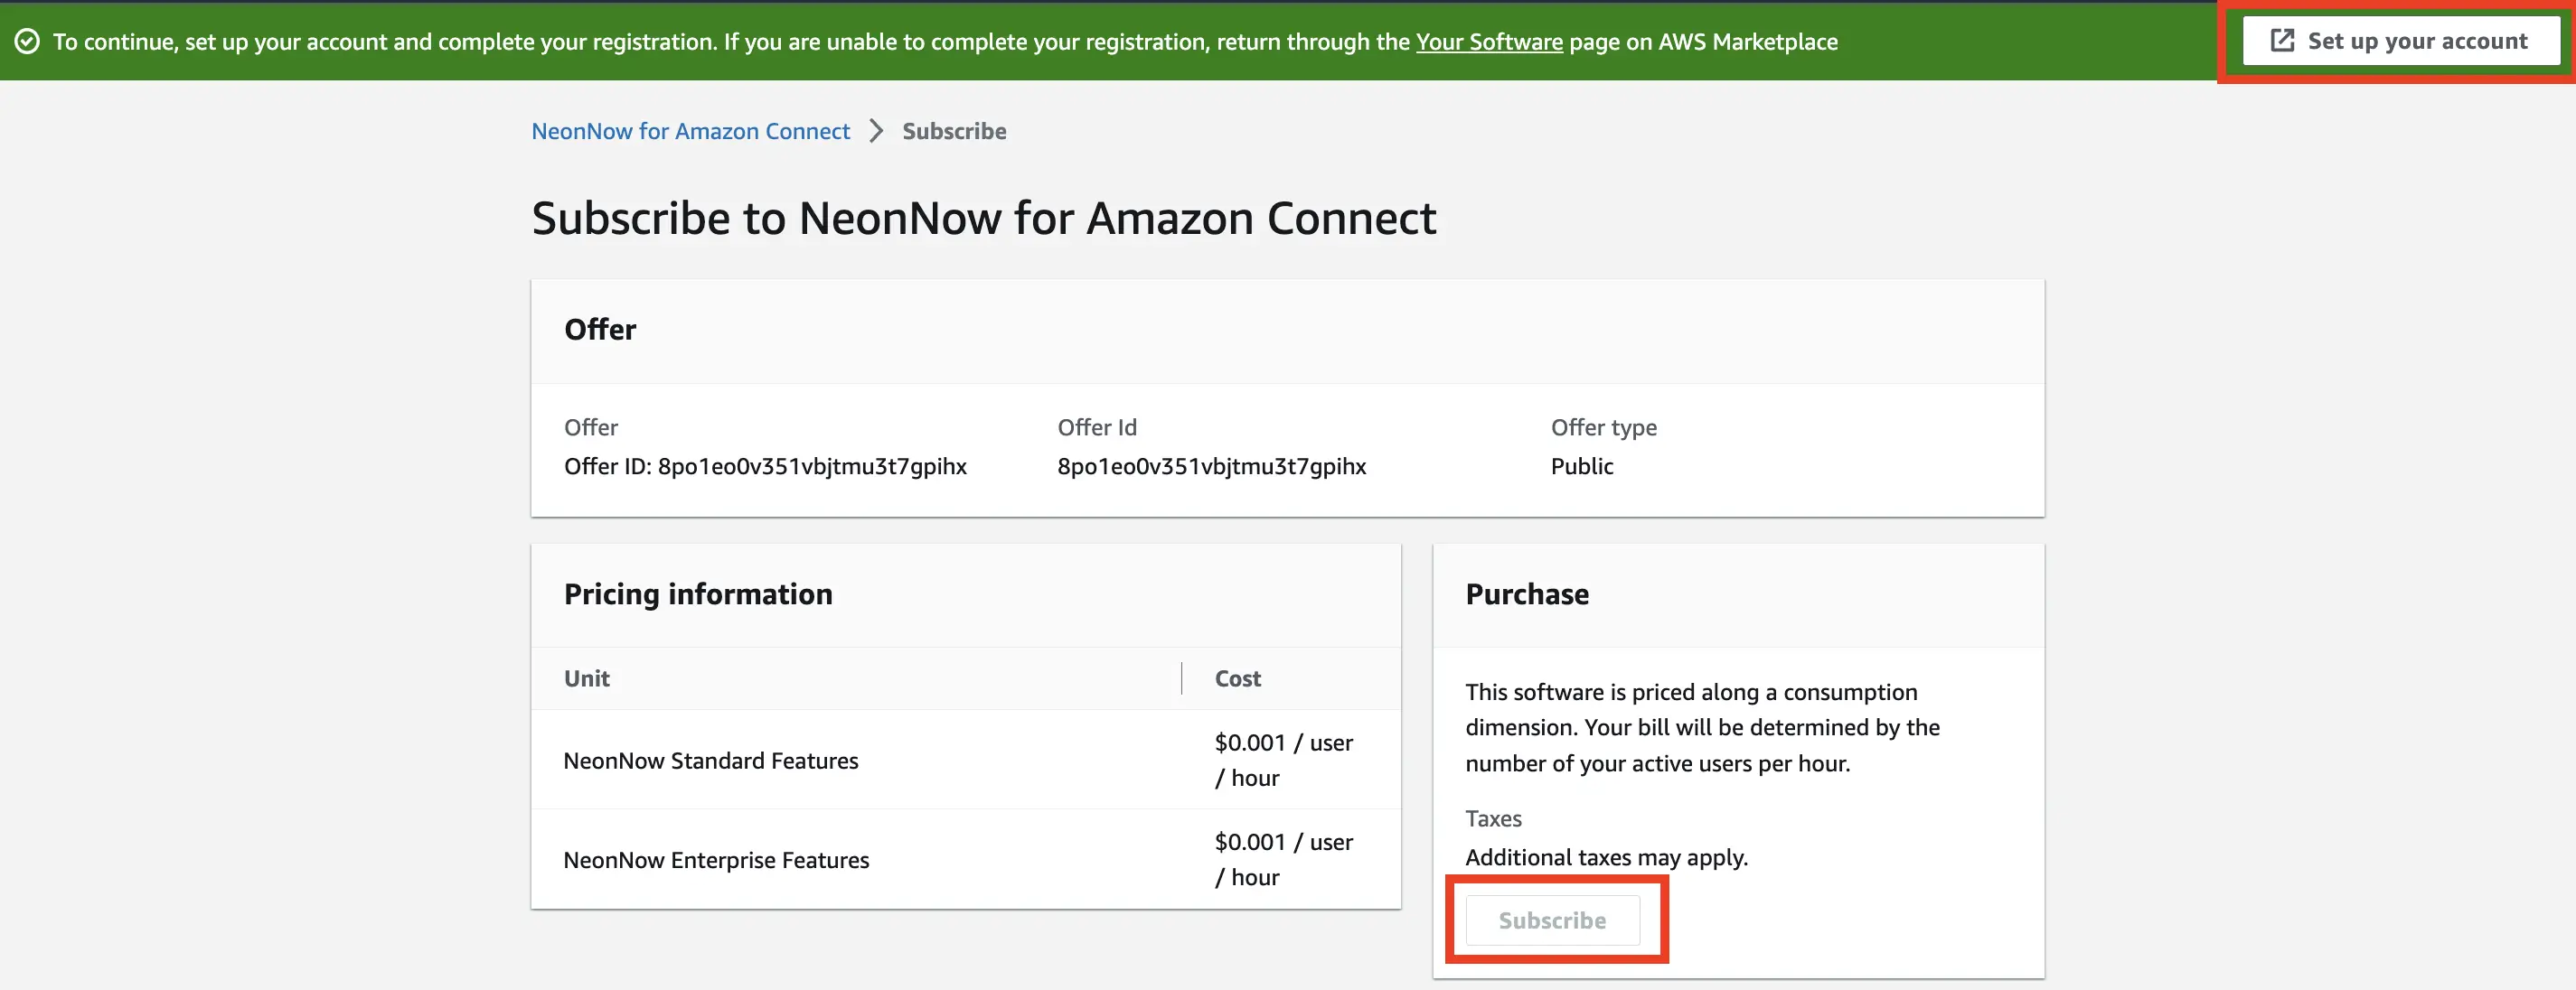Open the Your Software link
This screenshot has width=2576, height=990.
pos(1488,41)
